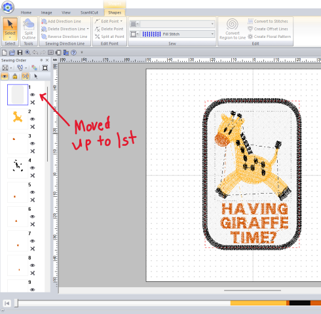Click the black segment of thread bar
Screen dimensions: 321x314
(x=300, y=303)
